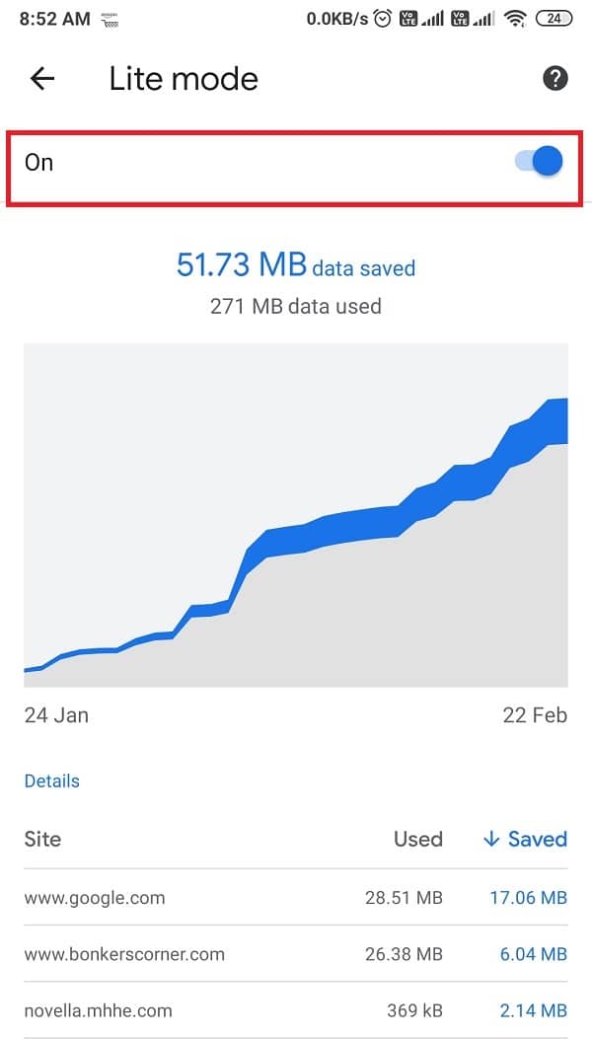The height and width of the screenshot is (1039, 592).
Task: Select the www.bonkerscorner.com entry
Action: pos(124,954)
